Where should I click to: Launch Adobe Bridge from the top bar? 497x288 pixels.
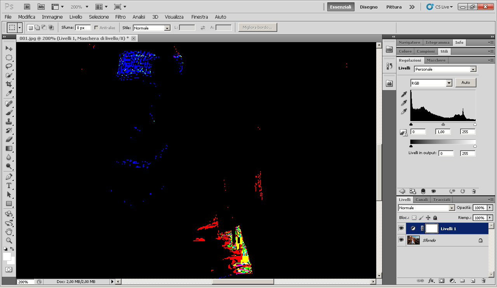27,7
